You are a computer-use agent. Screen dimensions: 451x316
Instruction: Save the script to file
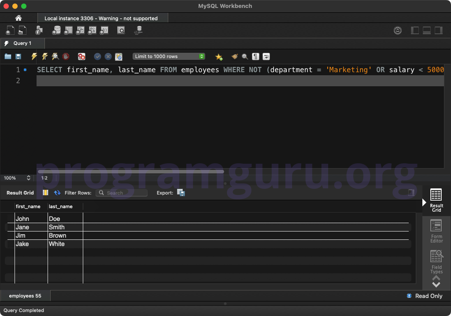click(18, 56)
